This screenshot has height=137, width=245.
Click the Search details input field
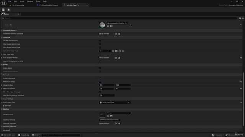119,18
